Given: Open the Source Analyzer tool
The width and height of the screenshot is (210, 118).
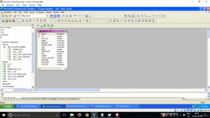Looking at the screenshot, I should coord(38,26).
